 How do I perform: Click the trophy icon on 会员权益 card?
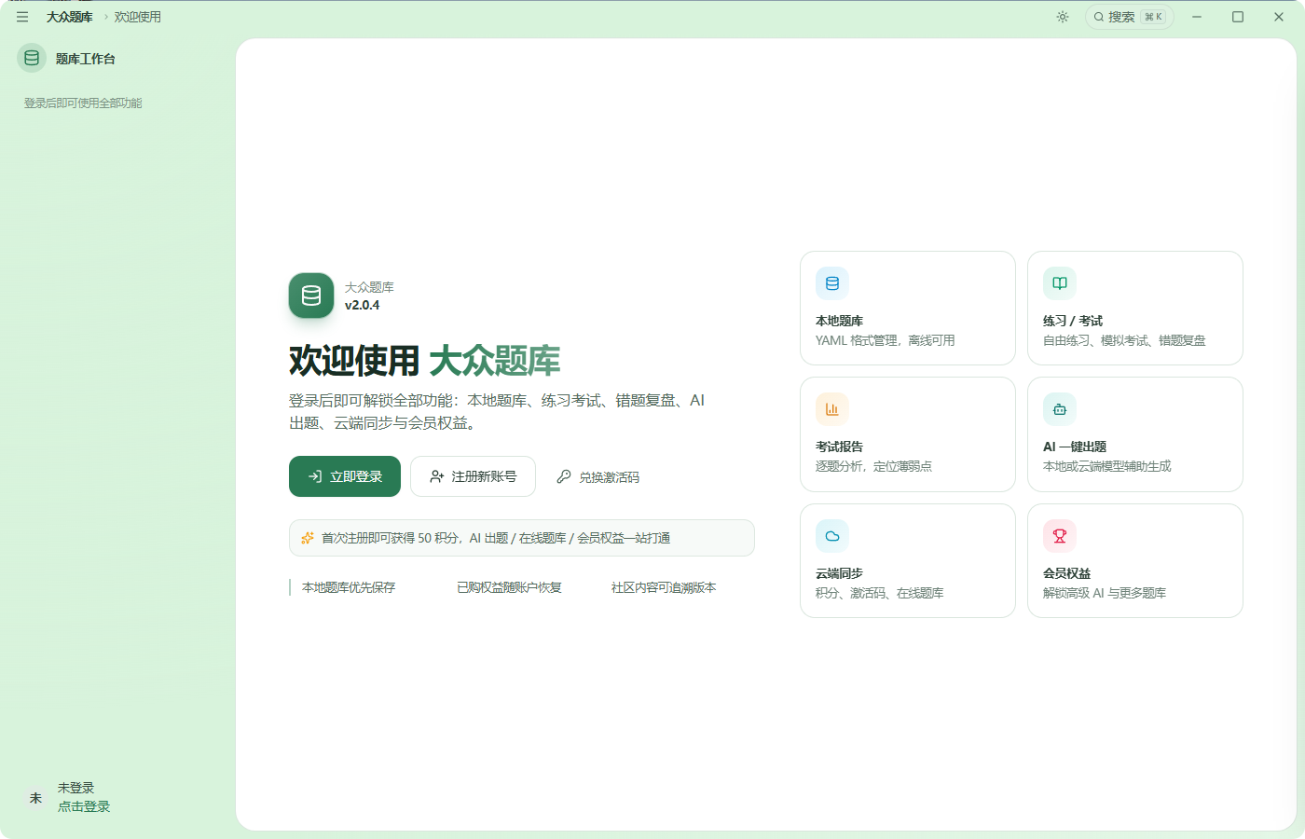pyautogui.click(x=1060, y=536)
